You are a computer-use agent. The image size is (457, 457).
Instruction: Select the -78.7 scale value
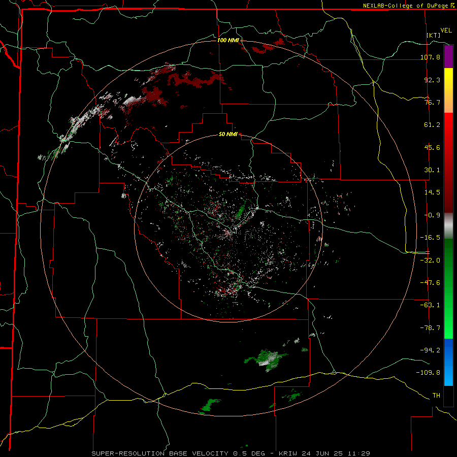click(430, 328)
